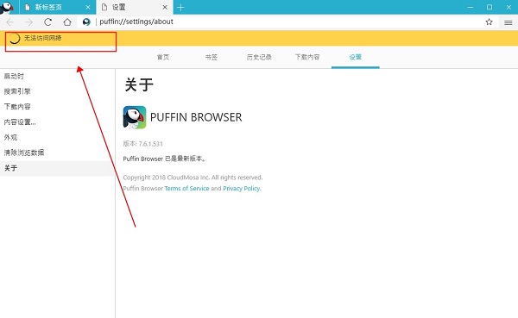Open the 书签 navigation tab

(x=212, y=57)
